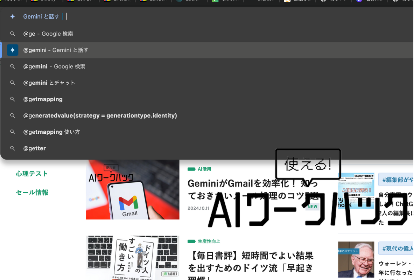Click the search icon beside @gemini とチャット

pyautogui.click(x=13, y=83)
